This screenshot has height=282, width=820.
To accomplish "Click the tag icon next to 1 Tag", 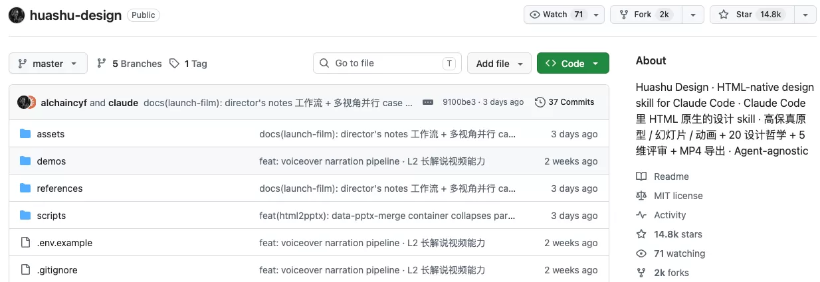I will coord(174,64).
